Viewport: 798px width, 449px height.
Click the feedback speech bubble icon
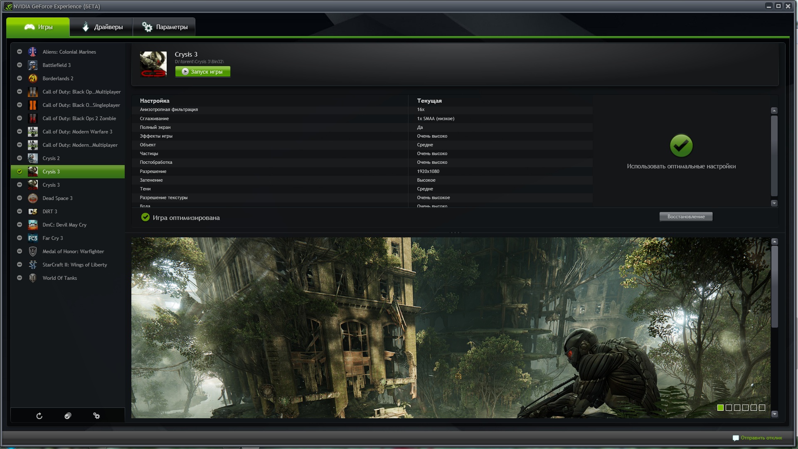pos(735,438)
